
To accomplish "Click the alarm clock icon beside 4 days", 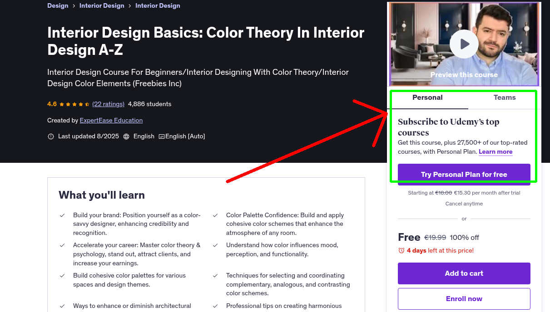I will click(x=401, y=250).
